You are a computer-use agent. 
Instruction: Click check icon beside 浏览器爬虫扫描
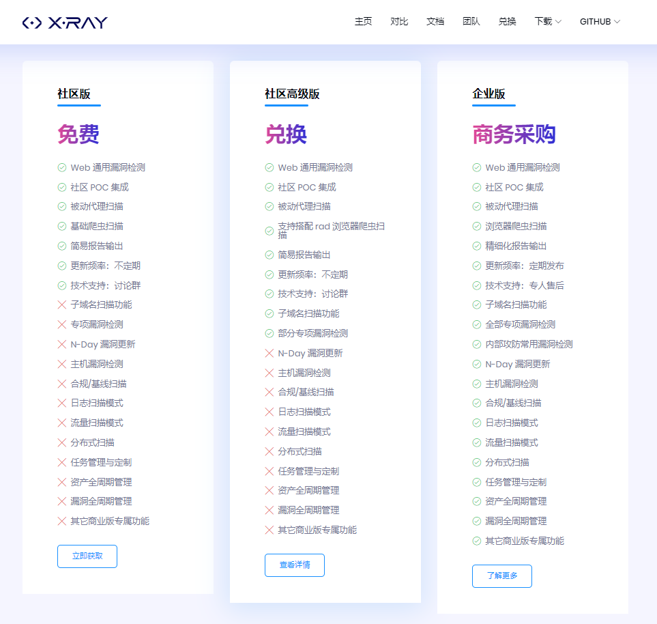coord(477,227)
